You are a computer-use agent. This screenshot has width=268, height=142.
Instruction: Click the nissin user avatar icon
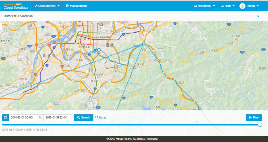[242, 6]
